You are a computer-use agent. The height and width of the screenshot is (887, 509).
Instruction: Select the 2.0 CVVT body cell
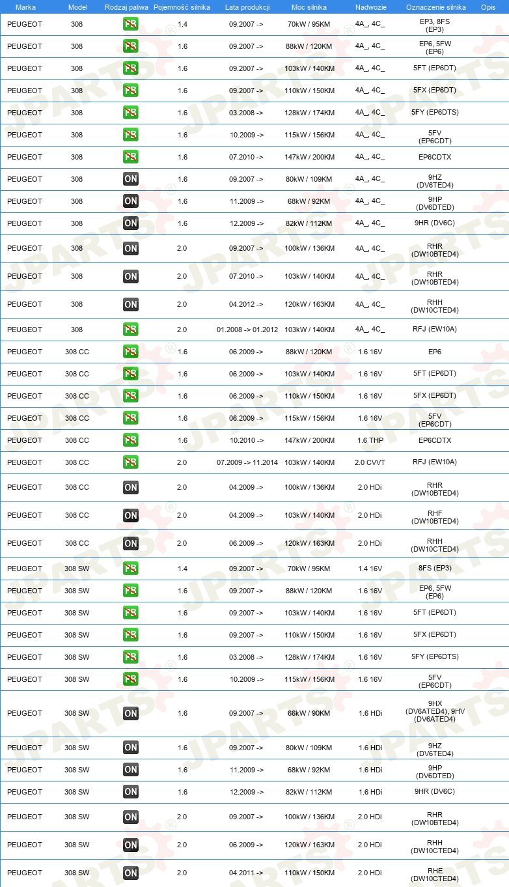(x=370, y=462)
